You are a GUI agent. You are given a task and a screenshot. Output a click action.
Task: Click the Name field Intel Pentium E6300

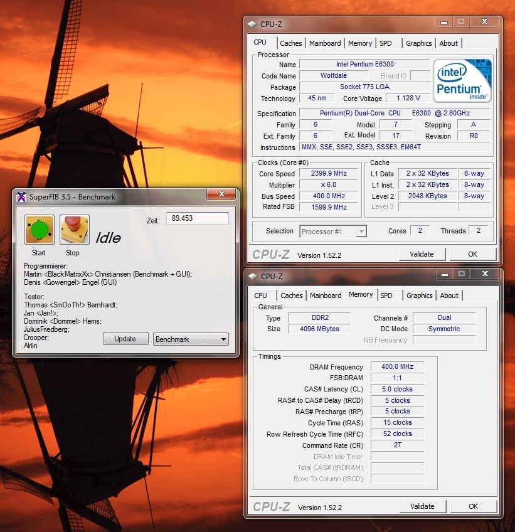click(364, 64)
